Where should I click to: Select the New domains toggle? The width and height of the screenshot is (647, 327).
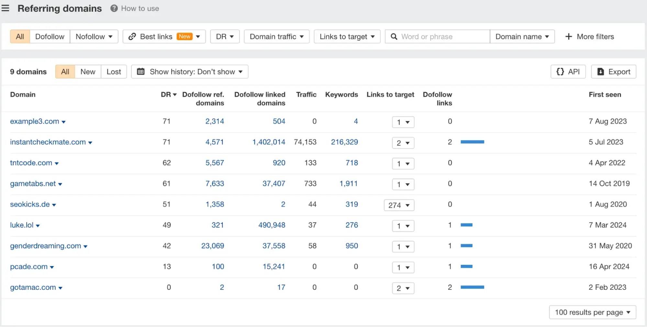click(88, 72)
